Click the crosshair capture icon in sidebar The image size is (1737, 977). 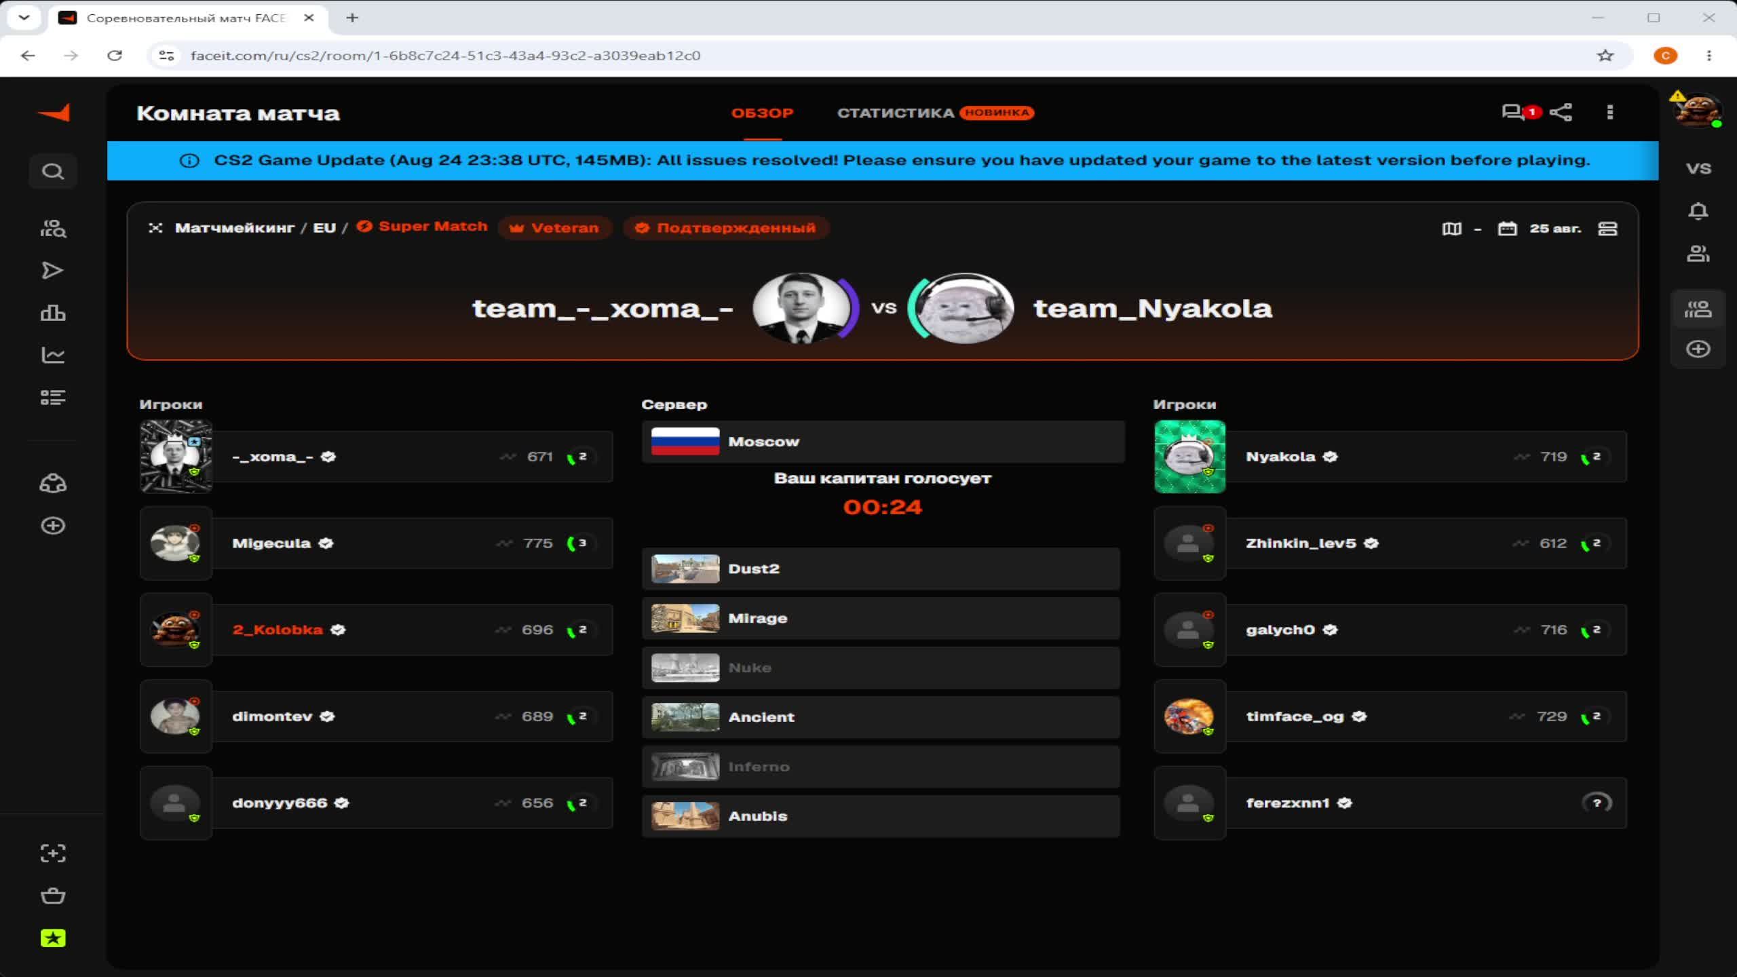53,854
